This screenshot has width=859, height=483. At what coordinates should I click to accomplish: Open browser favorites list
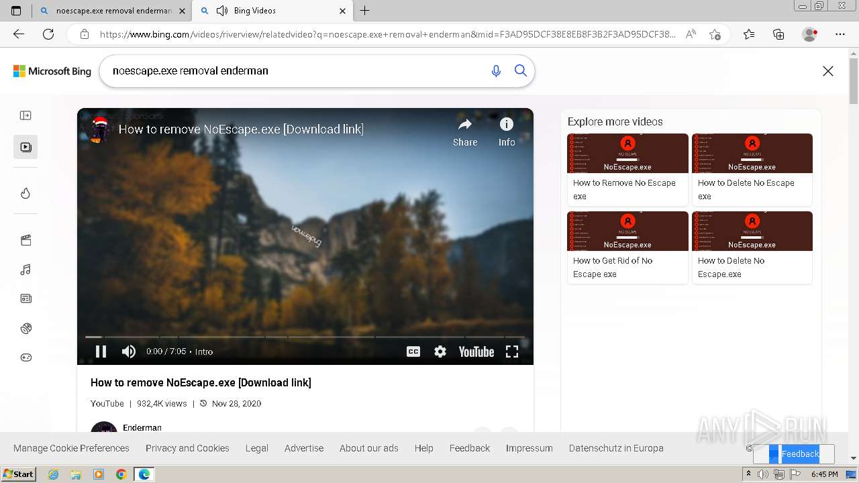point(749,34)
